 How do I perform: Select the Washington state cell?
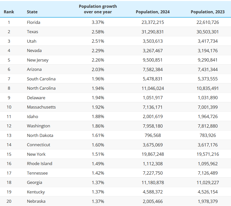[x=38, y=126]
